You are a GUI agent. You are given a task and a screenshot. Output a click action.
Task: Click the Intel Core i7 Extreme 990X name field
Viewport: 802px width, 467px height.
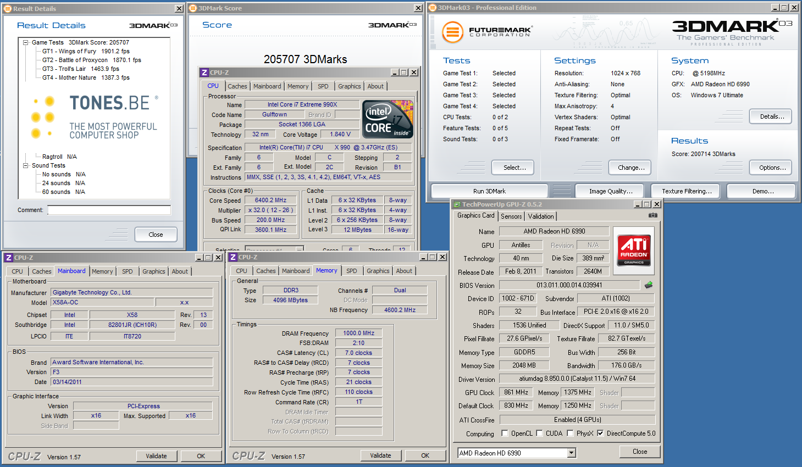302,104
